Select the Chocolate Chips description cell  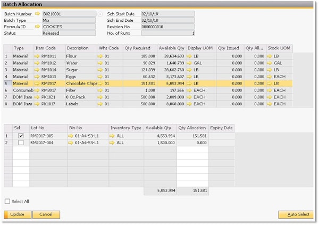[81, 84]
